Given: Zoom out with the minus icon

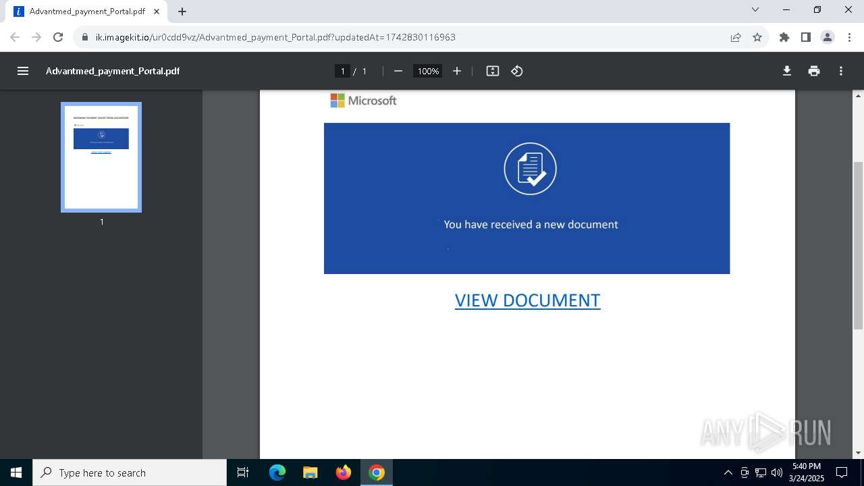Looking at the screenshot, I should point(398,71).
